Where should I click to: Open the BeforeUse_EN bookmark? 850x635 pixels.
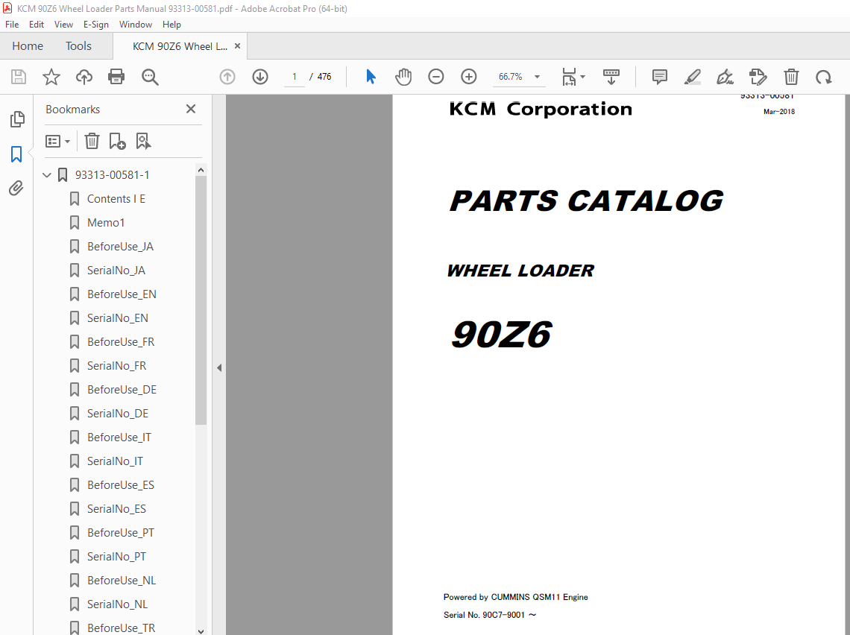point(122,294)
